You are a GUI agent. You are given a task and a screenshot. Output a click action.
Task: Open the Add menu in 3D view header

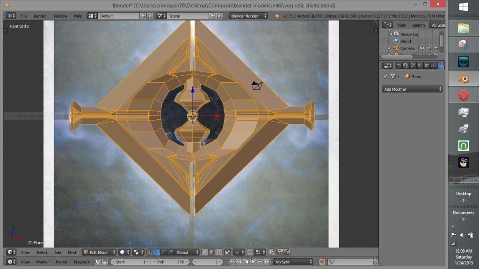click(x=58, y=253)
